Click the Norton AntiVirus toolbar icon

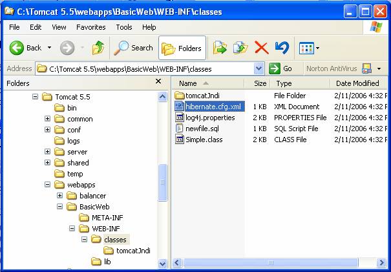tap(367, 68)
